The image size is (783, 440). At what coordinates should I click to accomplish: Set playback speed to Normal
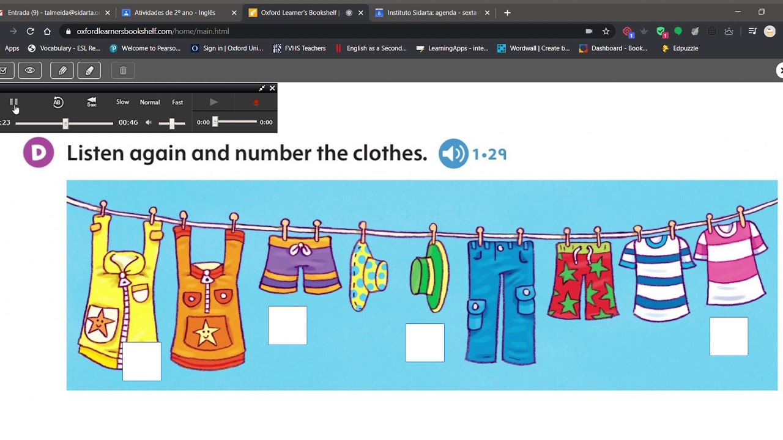[x=150, y=102]
